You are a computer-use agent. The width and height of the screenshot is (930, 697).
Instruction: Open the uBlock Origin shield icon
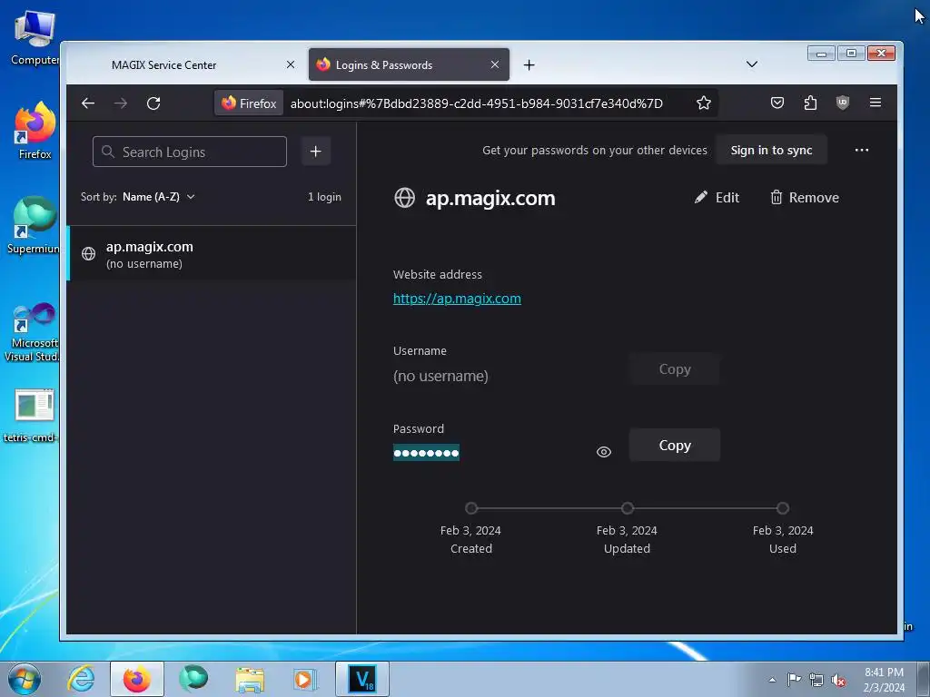tap(842, 103)
